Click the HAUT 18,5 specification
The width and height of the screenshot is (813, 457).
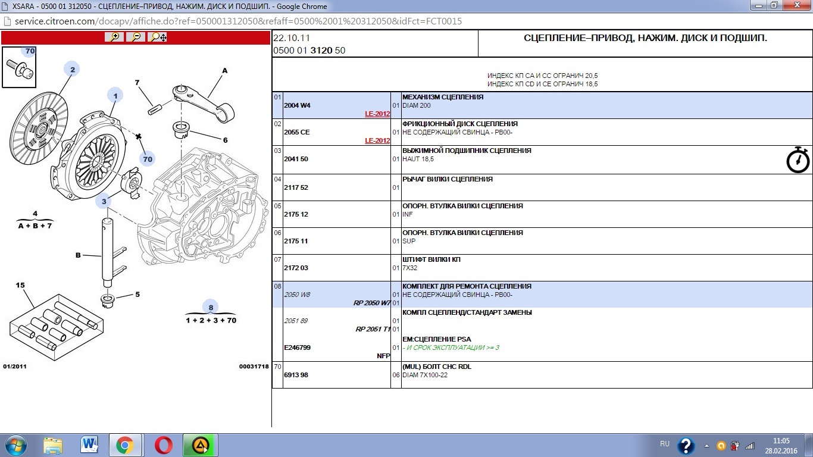tap(418, 159)
